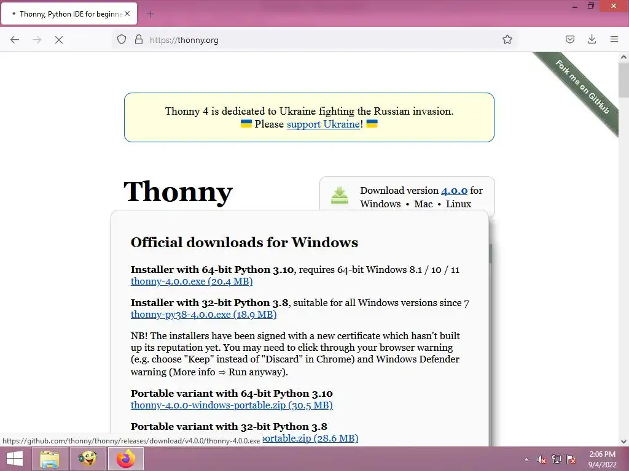Click the green download icon
This screenshot has height=471, width=629.
click(339, 195)
